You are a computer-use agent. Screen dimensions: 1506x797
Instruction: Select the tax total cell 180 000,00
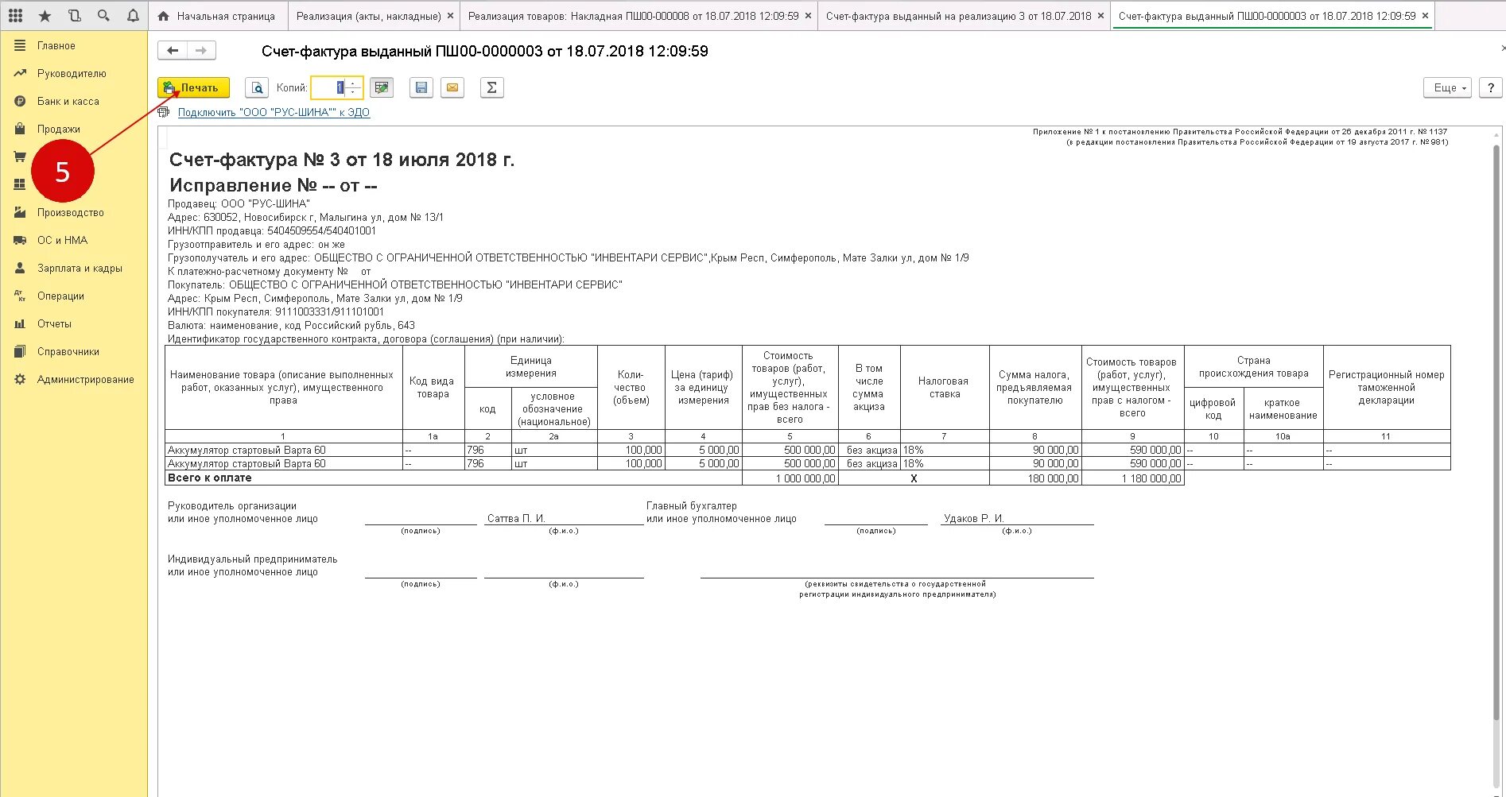(x=1035, y=478)
